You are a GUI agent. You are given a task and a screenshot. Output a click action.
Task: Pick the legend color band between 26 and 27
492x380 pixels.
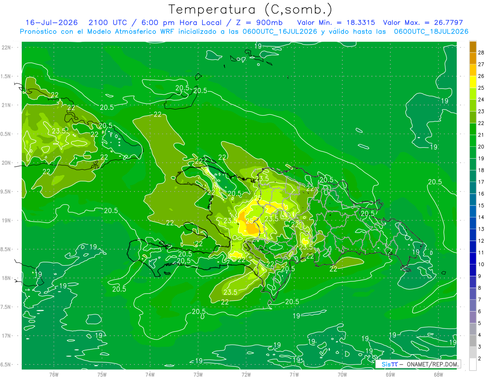point(473,70)
